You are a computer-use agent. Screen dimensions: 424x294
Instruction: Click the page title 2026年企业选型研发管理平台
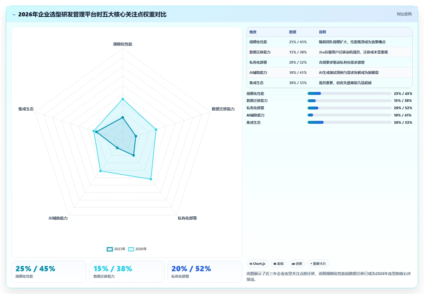point(92,14)
